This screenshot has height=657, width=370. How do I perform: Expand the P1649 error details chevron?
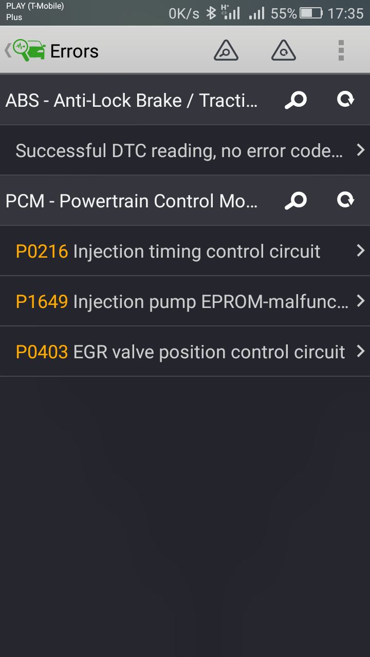click(360, 301)
